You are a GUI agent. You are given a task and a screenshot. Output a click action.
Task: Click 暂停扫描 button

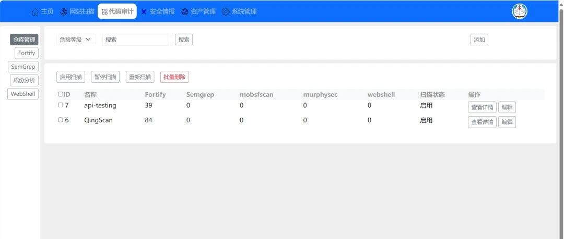pyautogui.click(x=105, y=77)
